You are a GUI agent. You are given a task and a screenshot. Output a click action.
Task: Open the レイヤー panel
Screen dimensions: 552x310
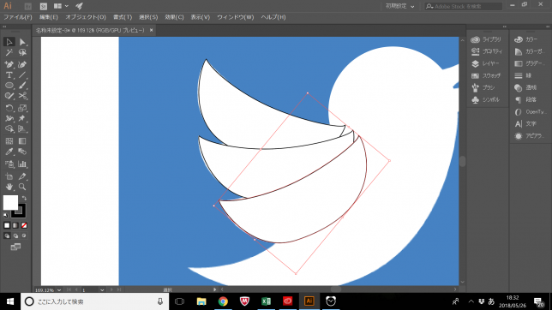pos(486,63)
